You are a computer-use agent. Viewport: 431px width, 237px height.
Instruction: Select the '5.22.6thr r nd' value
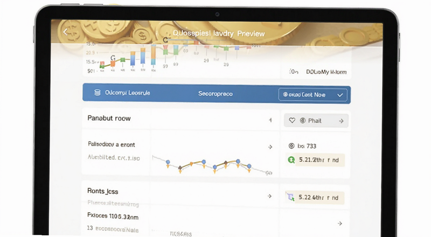point(318,197)
